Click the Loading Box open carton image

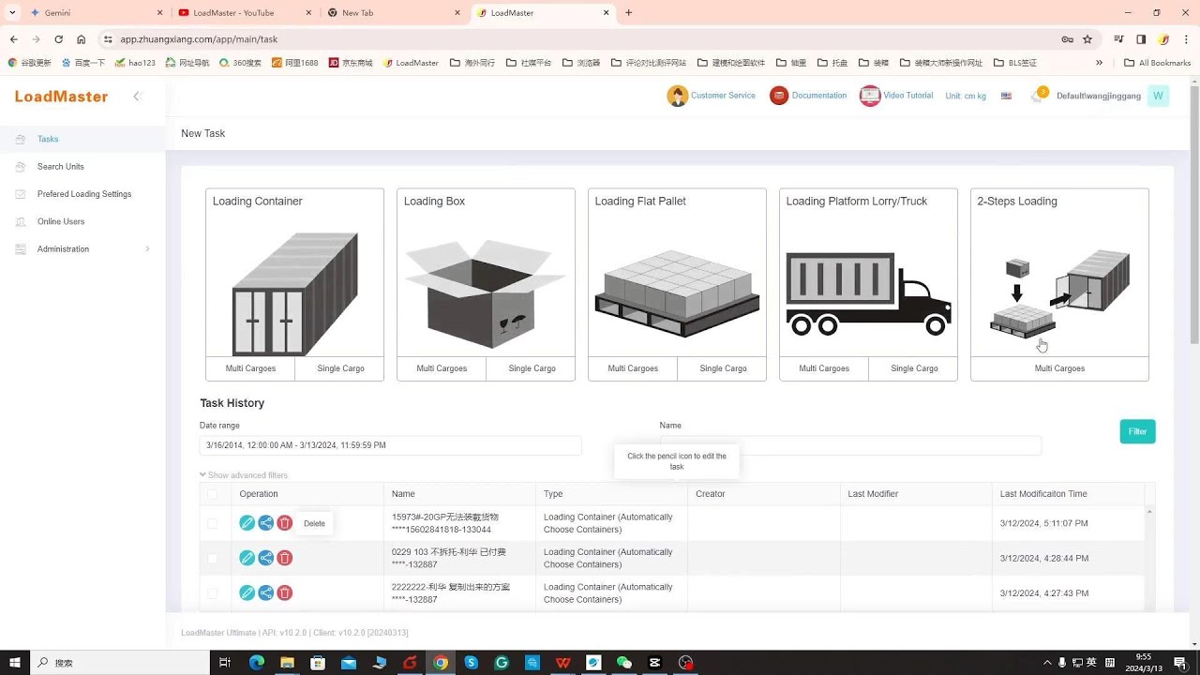[x=486, y=294]
